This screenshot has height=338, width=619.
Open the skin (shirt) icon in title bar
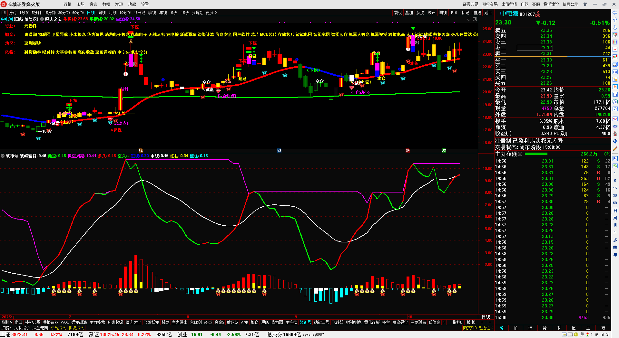point(585,4)
